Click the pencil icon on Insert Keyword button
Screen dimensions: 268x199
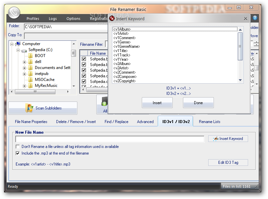216,139
